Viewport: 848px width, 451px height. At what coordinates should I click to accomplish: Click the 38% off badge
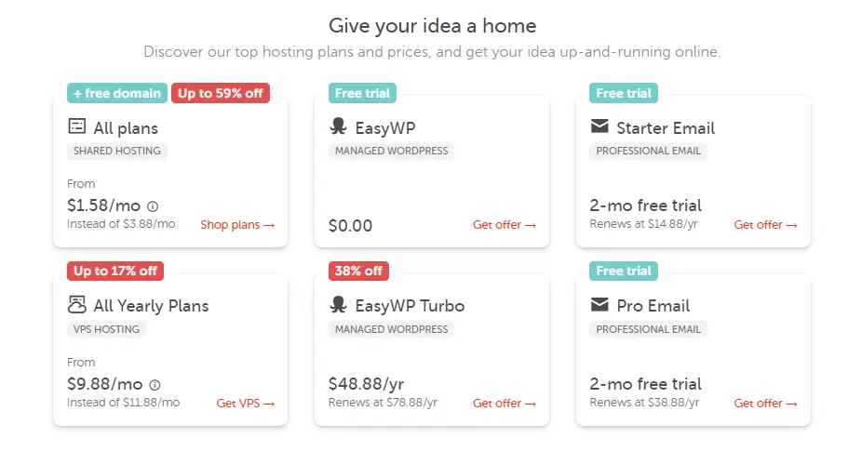(358, 271)
